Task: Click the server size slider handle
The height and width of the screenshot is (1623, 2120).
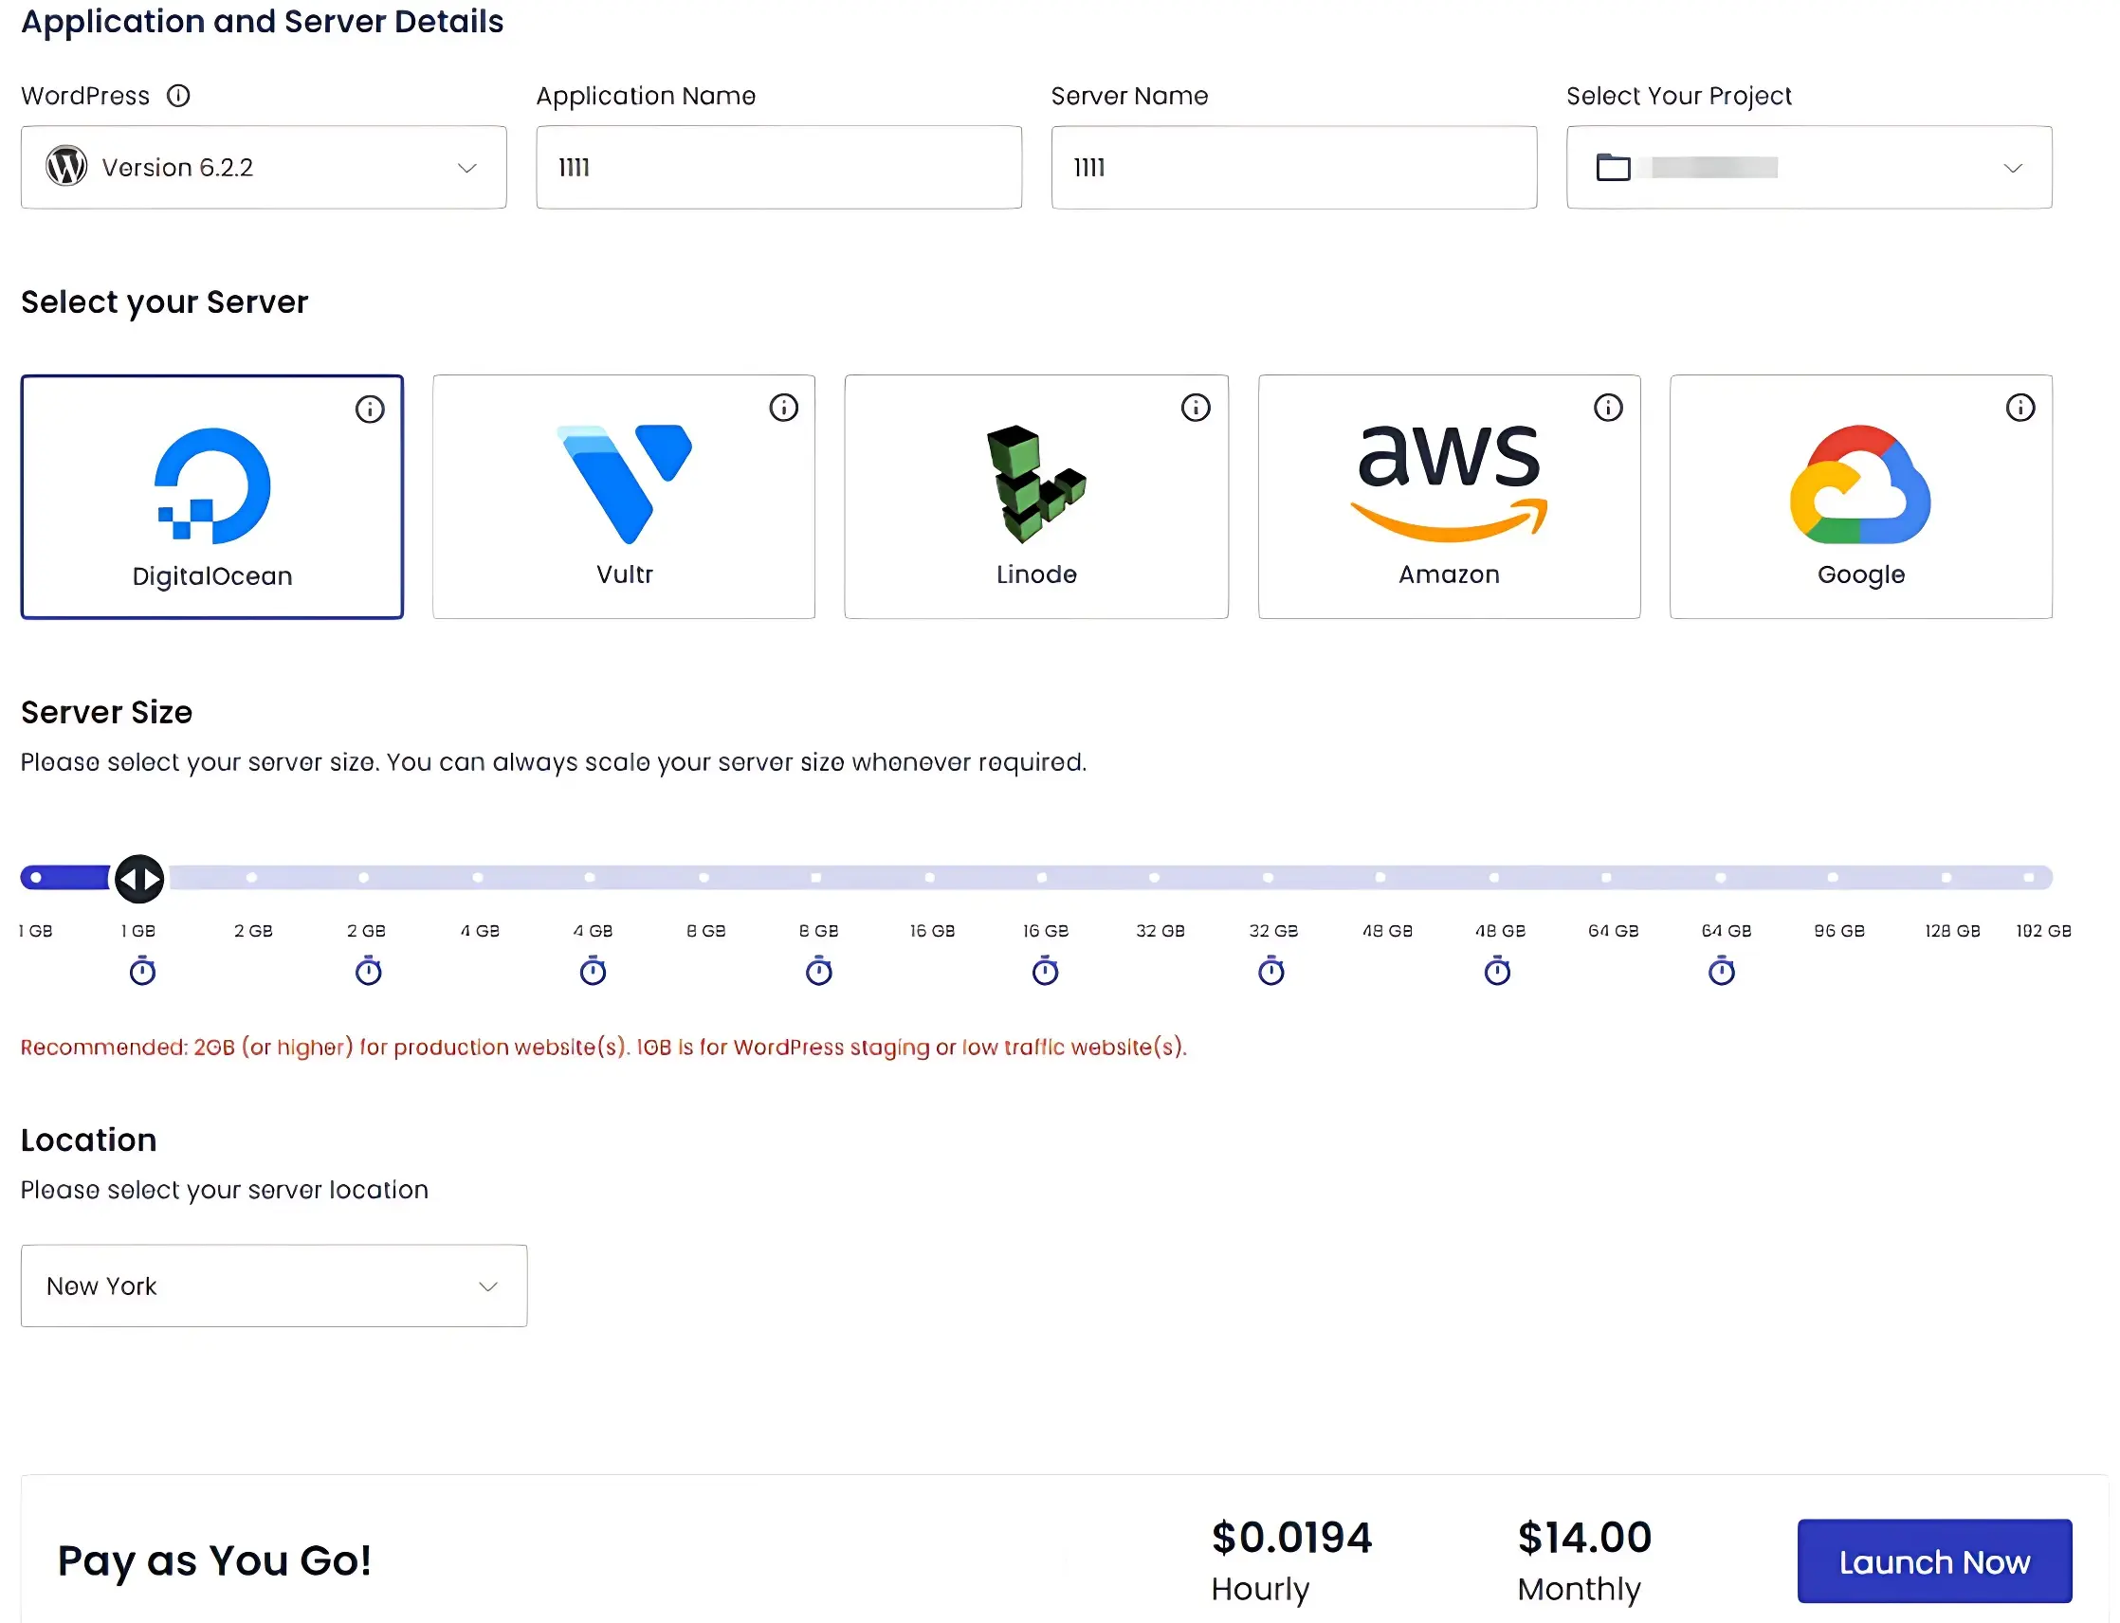Action: [139, 878]
